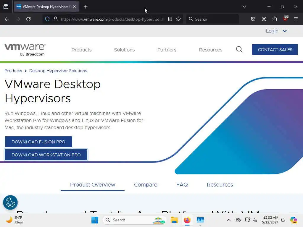Open the Pocket save icon
Viewport: 303px width, 227px height.
253,19
